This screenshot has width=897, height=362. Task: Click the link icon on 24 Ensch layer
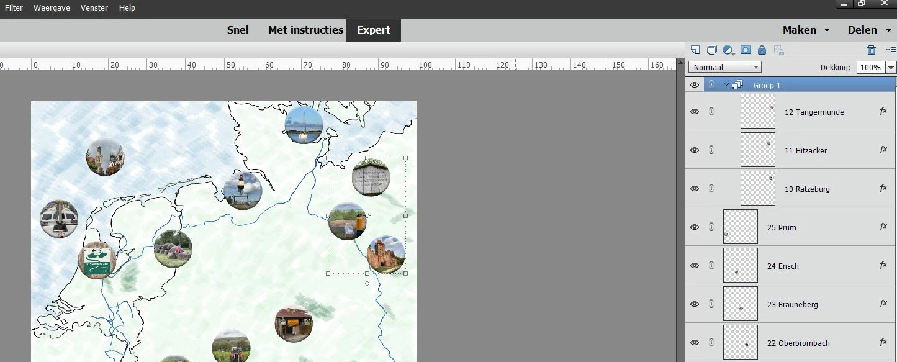tap(711, 266)
